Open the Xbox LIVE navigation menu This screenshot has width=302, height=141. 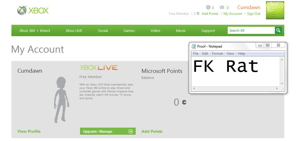[74, 30]
